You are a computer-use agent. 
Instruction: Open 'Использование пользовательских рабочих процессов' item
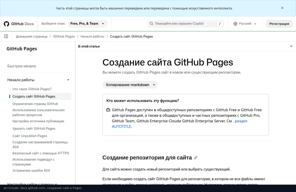click(38, 112)
